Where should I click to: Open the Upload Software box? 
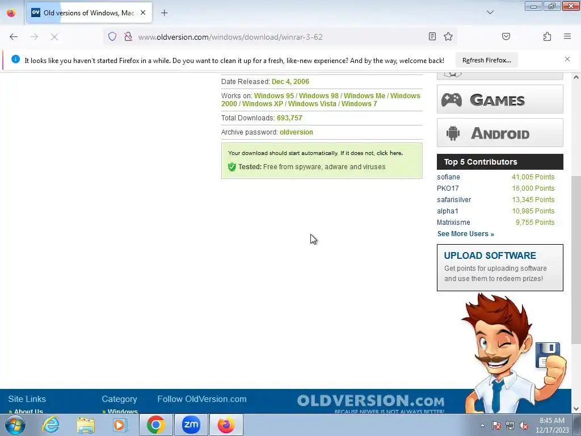[x=500, y=267]
